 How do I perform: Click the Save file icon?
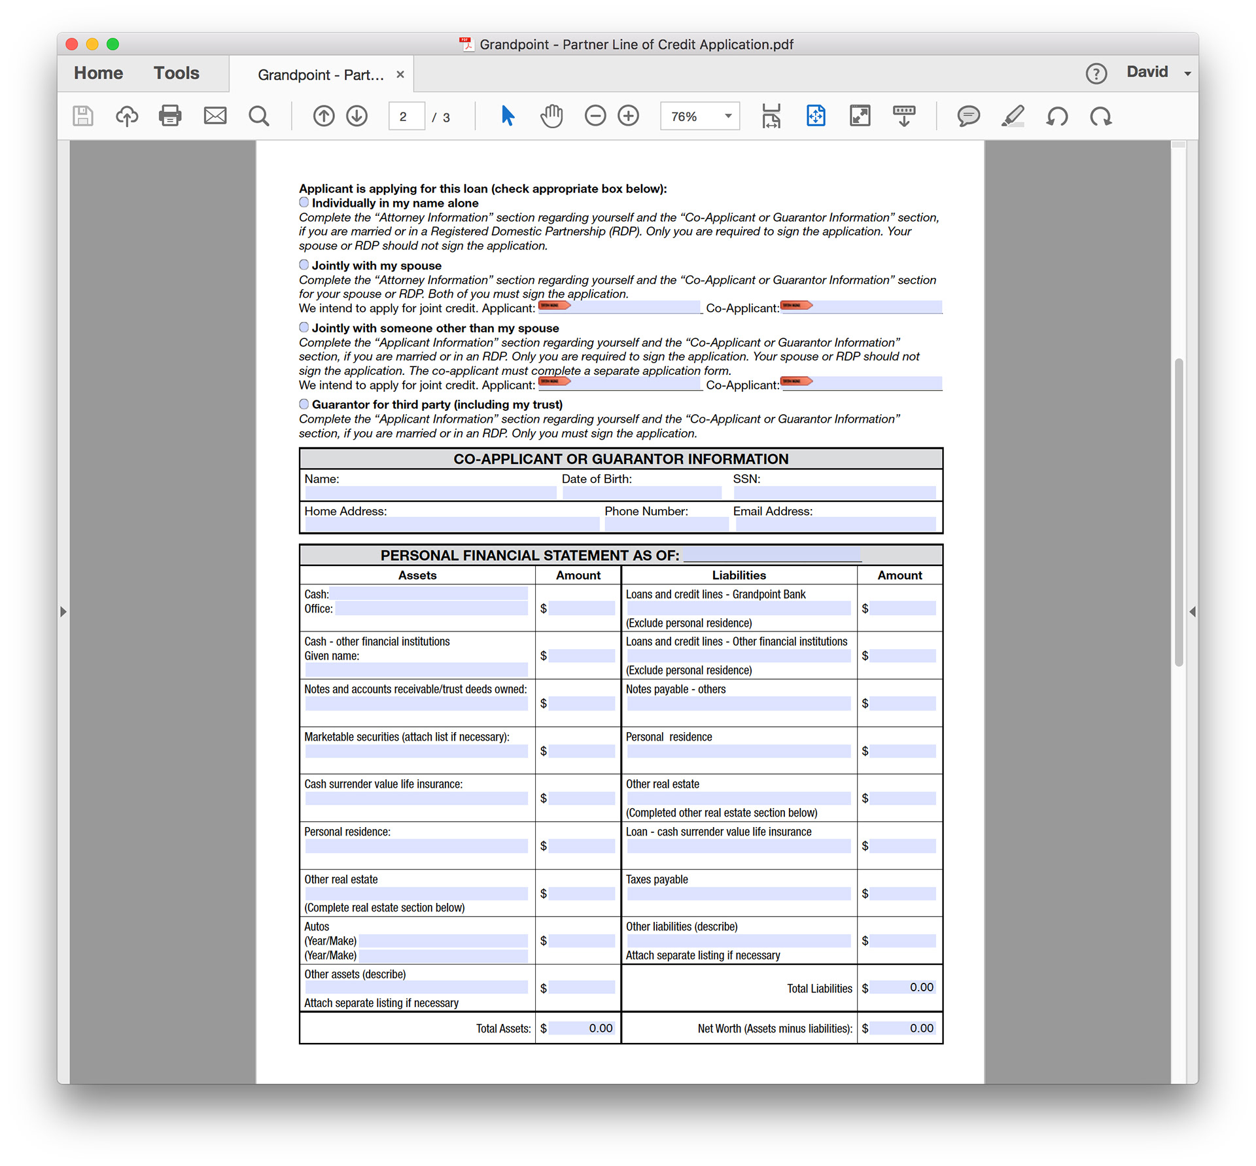tap(83, 116)
